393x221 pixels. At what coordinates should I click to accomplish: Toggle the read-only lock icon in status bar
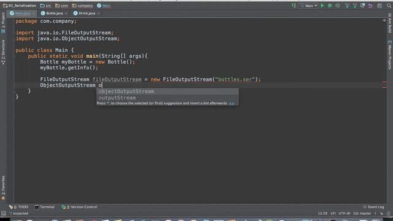coord(381,214)
